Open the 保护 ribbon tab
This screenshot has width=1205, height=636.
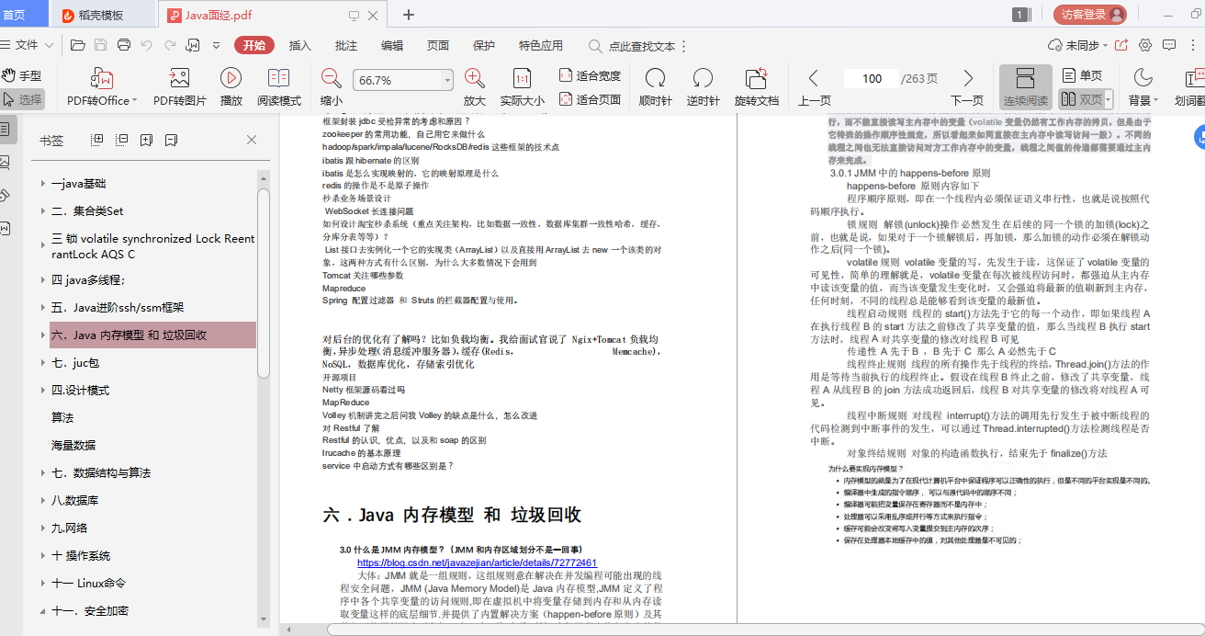click(484, 45)
